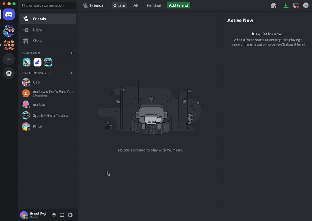312x221 pixels.
Task: Open Bread Dog user avatar status menu
Action: (24, 215)
